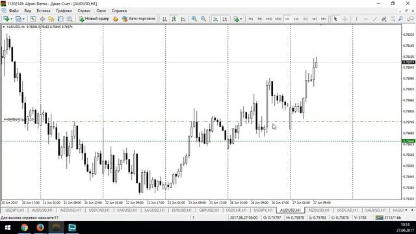Select the M30 timeframe
This screenshot has width=416, height=234.
(x=278, y=19)
